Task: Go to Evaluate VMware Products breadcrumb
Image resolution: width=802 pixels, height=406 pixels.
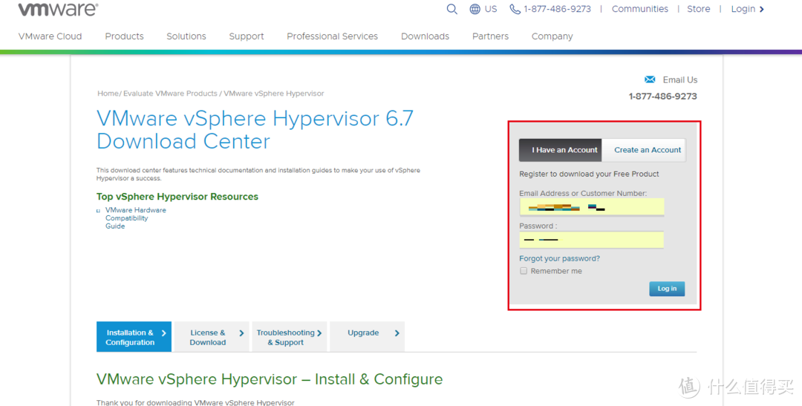Action: 170,94
